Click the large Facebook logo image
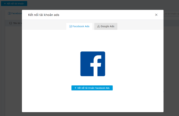Image resolution: width=179 pixels, height=116 pixels. coord(93,64)
